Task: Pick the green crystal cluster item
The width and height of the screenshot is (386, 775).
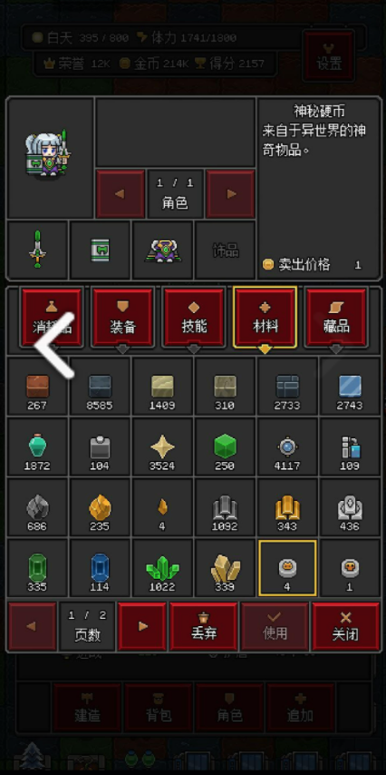Action: 162,568
